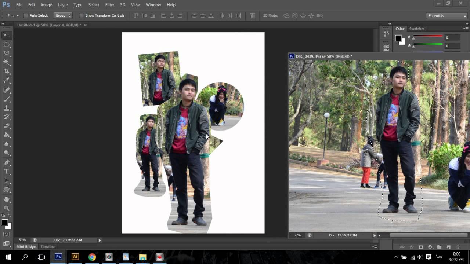The width and height of the screenshot is (470, 264).
Task: Swap foreground and background colors arrow
Action: [x=9, y=216]
